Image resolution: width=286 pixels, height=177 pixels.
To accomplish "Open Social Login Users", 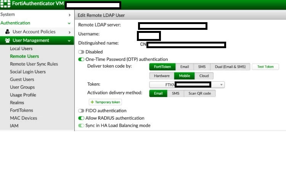I will click(x=28, y=71).
